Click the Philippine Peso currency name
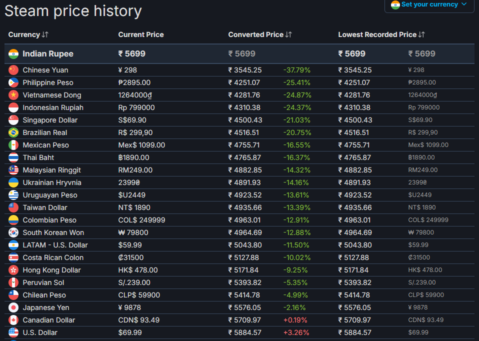 click(48, 82)
